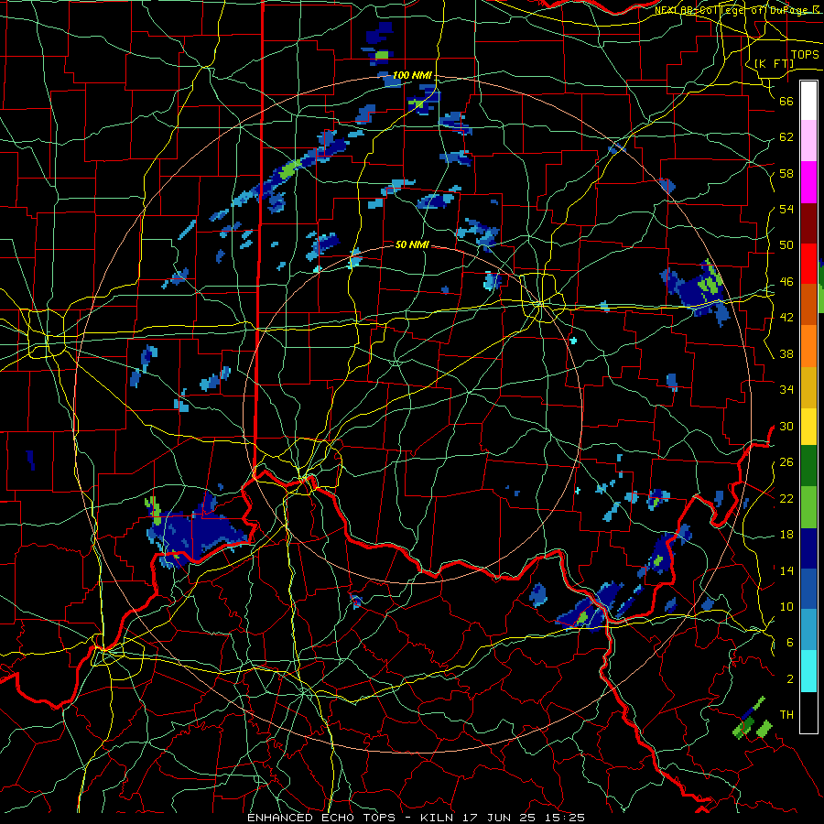Click the '100 NMI' range ring label

click(x=412, y=76)
